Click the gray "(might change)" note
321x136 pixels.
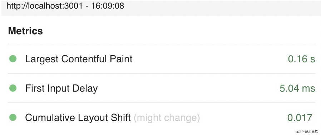tap(167, 118)
